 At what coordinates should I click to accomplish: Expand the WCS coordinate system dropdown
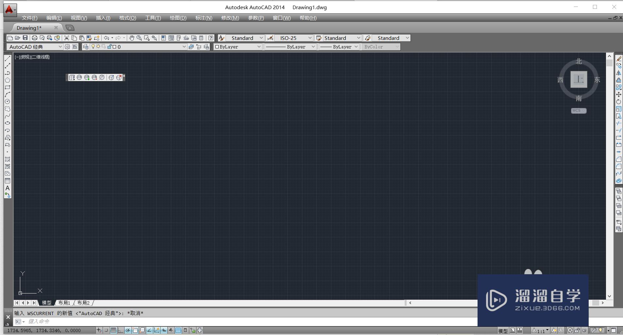coord(579,110)
